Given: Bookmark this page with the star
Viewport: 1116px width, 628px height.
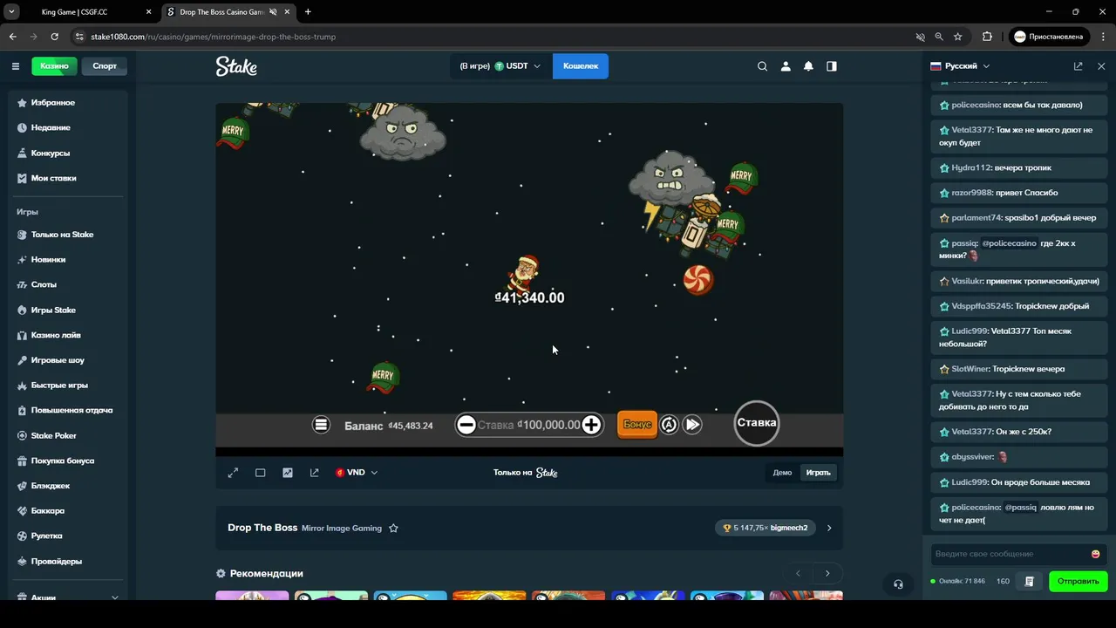Looking at the screenshot, I should click(x=958, y=37).
